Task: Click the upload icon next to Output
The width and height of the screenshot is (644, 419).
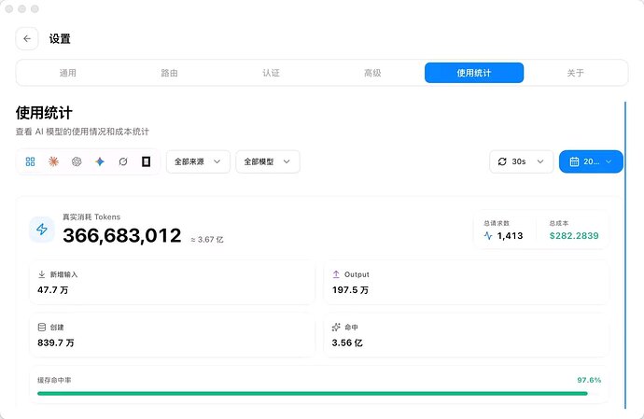Action: 336,274
